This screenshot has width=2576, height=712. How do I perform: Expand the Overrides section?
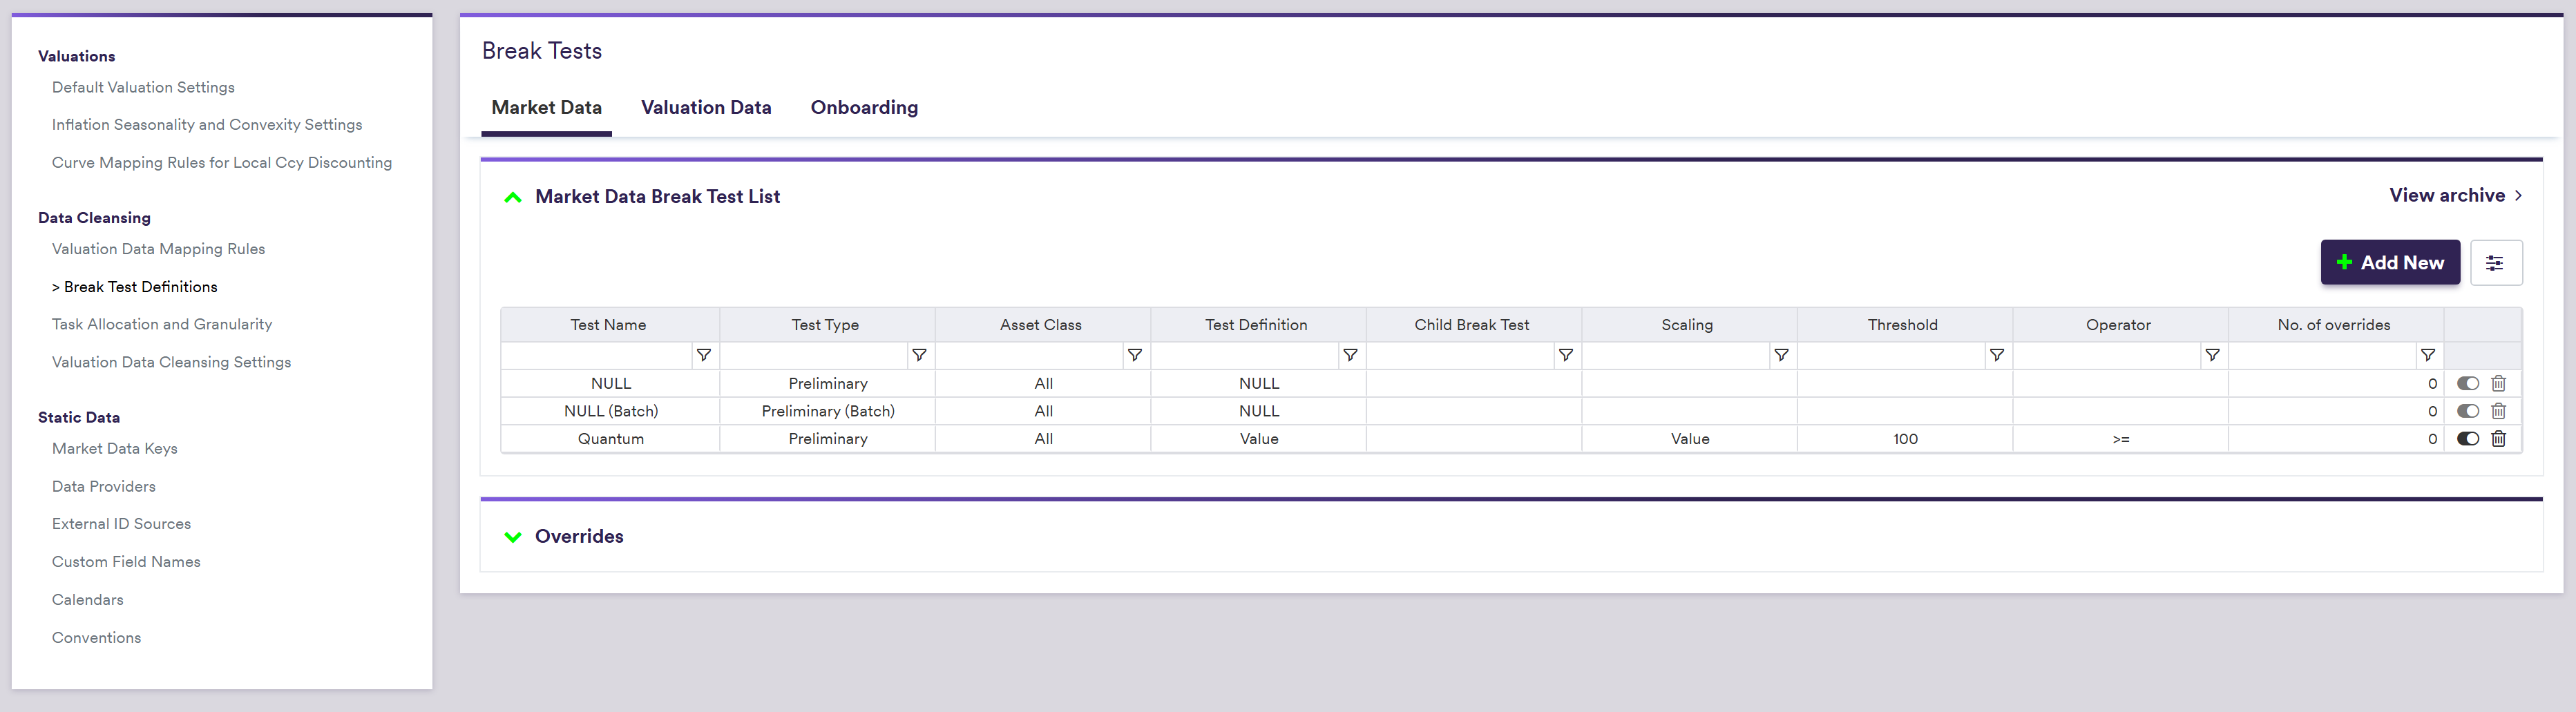[x=513, y=537]
